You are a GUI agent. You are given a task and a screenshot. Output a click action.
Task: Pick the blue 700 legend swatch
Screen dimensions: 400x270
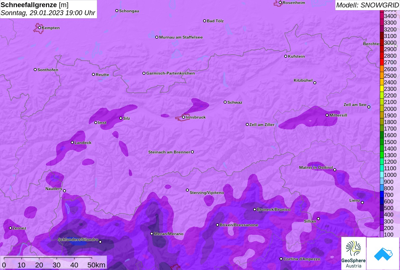tap(382, 195)
